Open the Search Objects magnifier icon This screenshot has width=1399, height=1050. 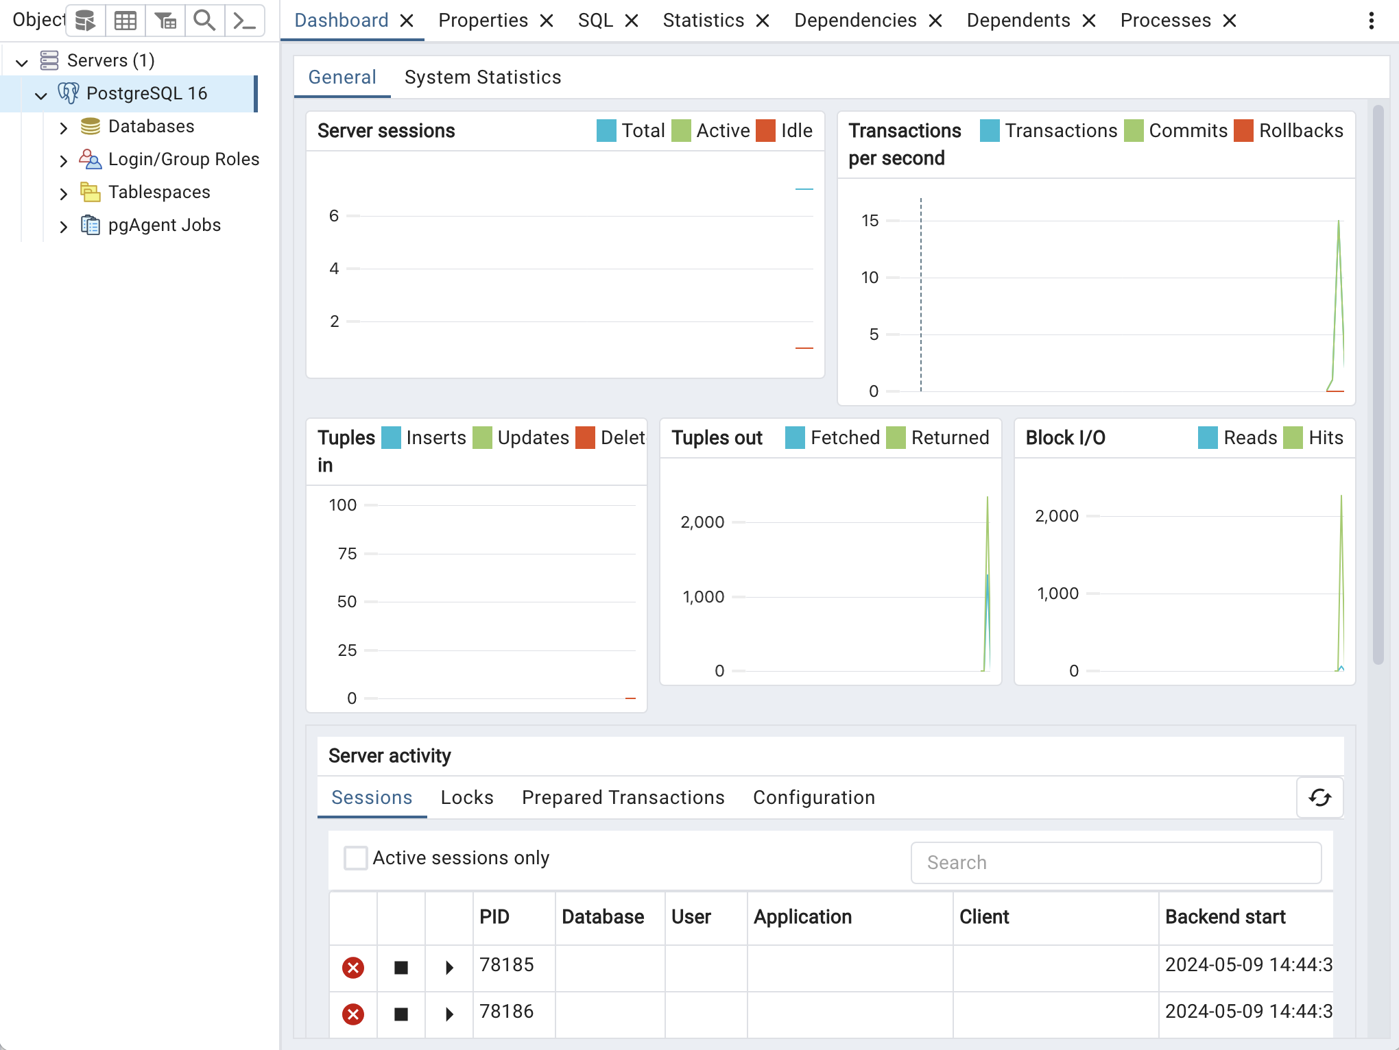pos(204,21)
